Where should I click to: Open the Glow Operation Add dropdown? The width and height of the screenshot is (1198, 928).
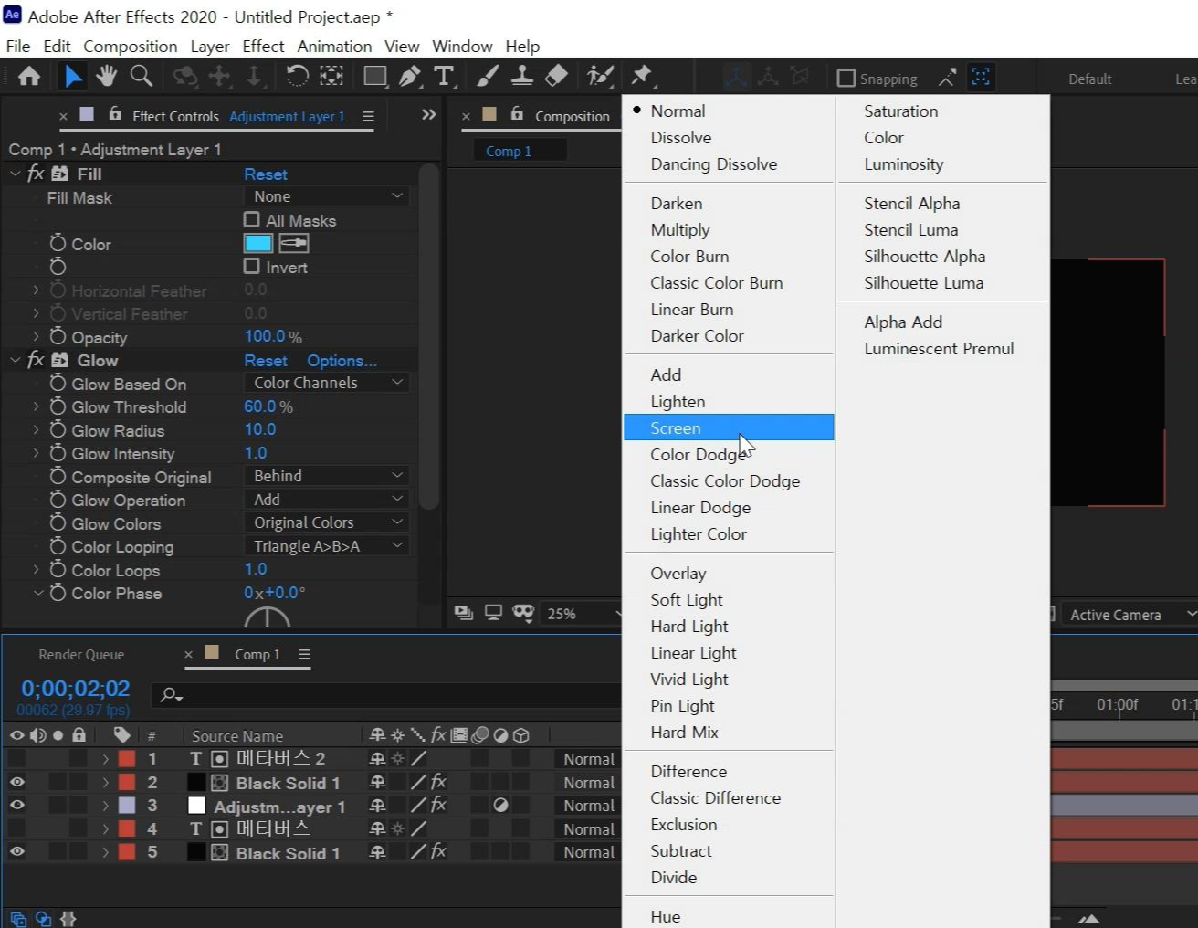tap(326, 500)
